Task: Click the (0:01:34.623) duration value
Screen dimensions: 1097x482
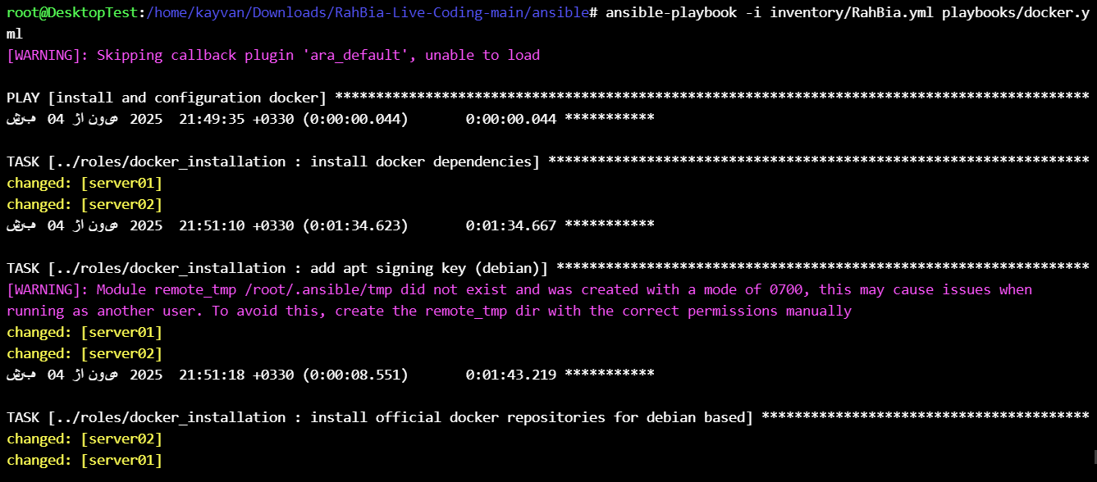Action: click(355, 225)
